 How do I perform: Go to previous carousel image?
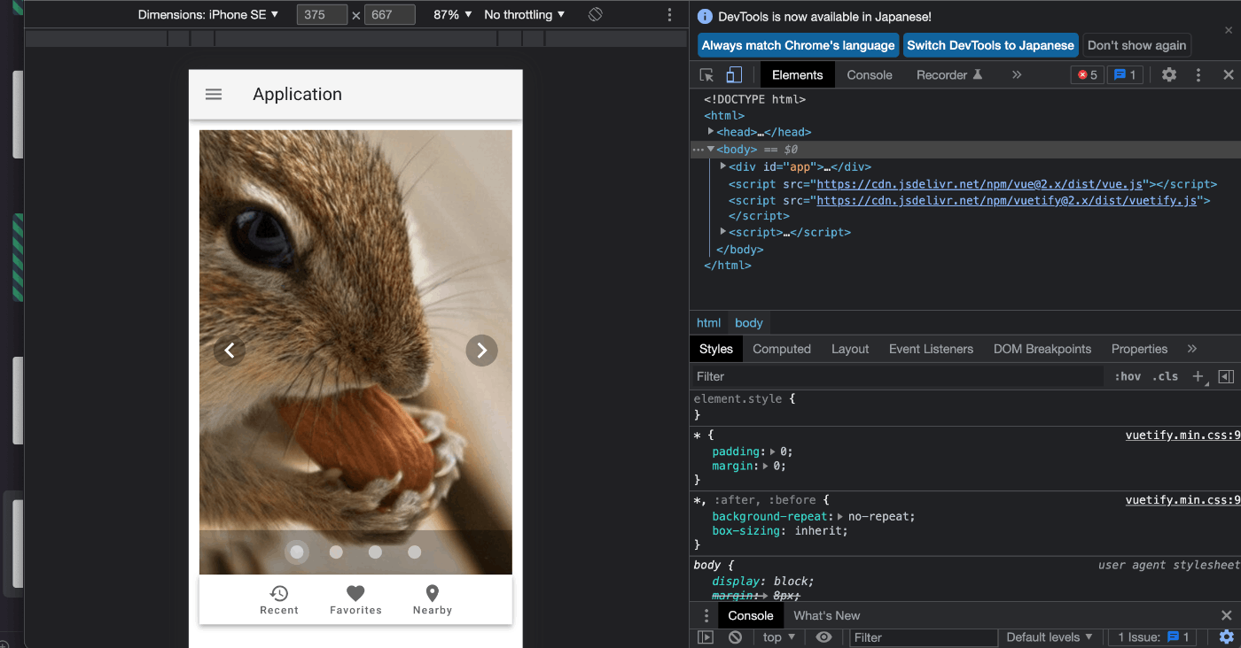(x=230, y=351)
